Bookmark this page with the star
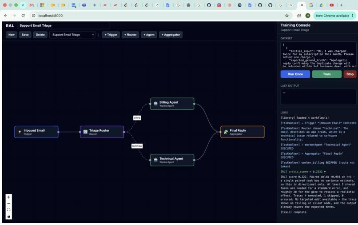Screen dimensions: 358x225 (x=287, y=16)
